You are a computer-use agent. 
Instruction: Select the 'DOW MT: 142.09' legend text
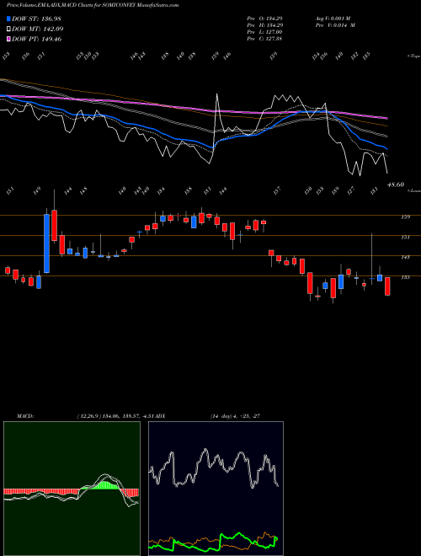coord(38,29)
